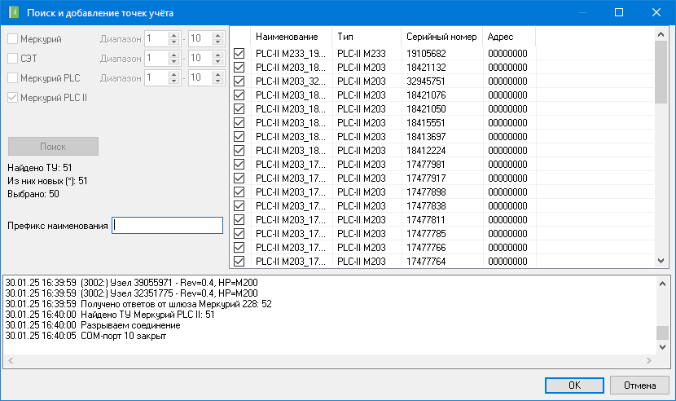
Task: Click table scrollbar up arrow
Action: (661, 34)
